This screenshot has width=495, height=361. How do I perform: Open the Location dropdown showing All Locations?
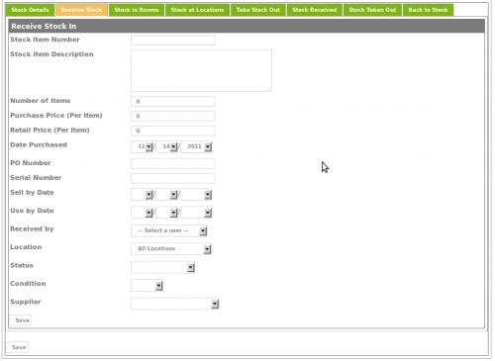tap(171, 249)
